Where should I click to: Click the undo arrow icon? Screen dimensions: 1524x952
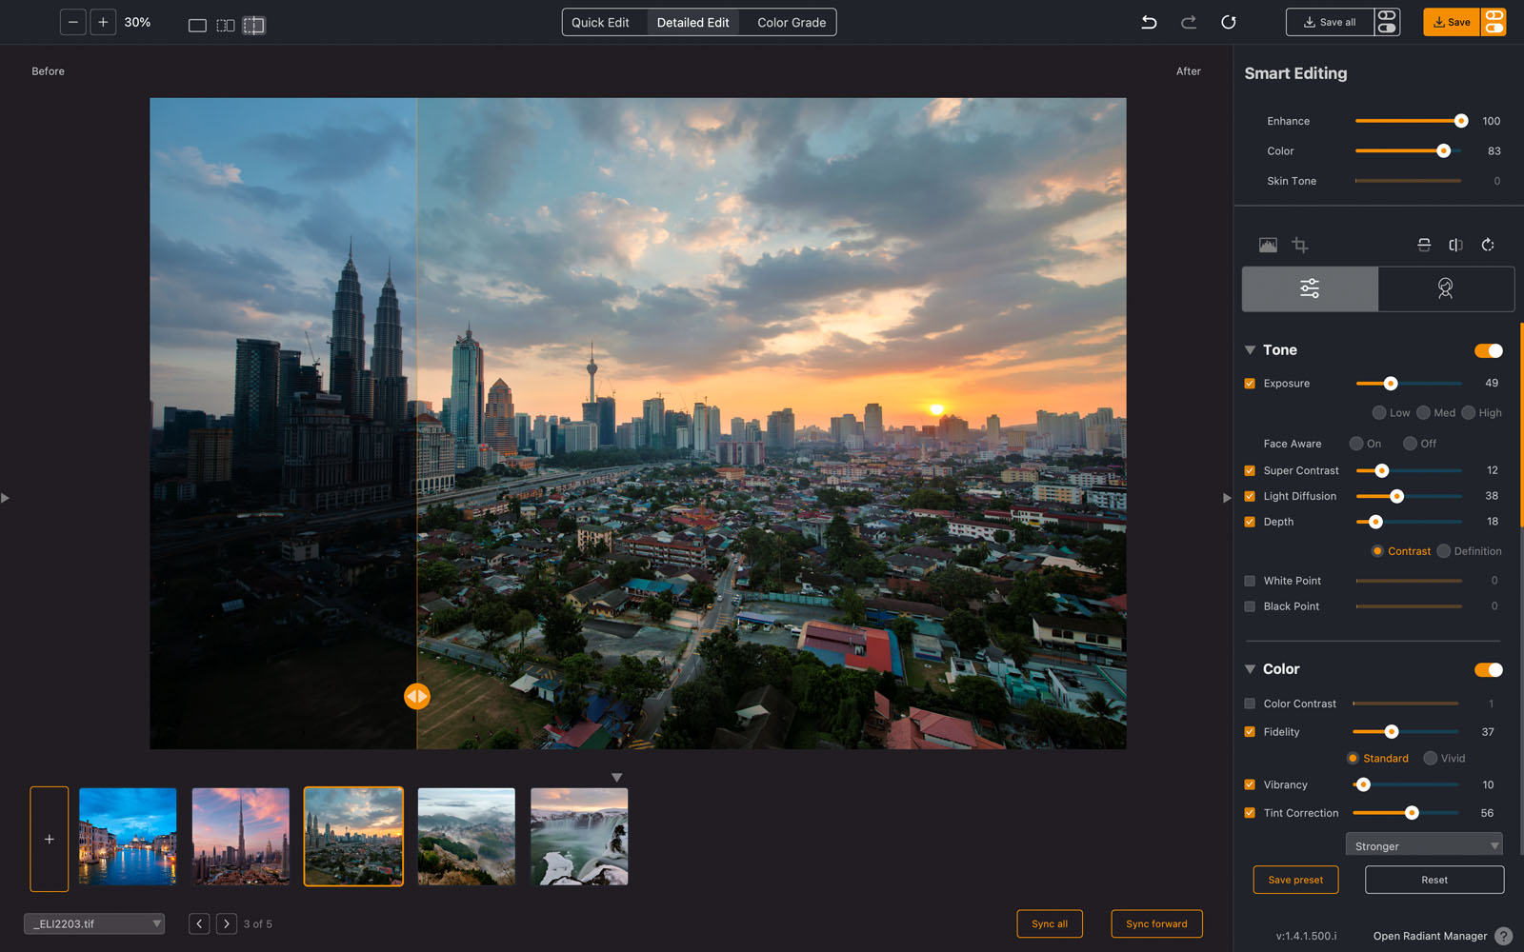[1149, 21]
